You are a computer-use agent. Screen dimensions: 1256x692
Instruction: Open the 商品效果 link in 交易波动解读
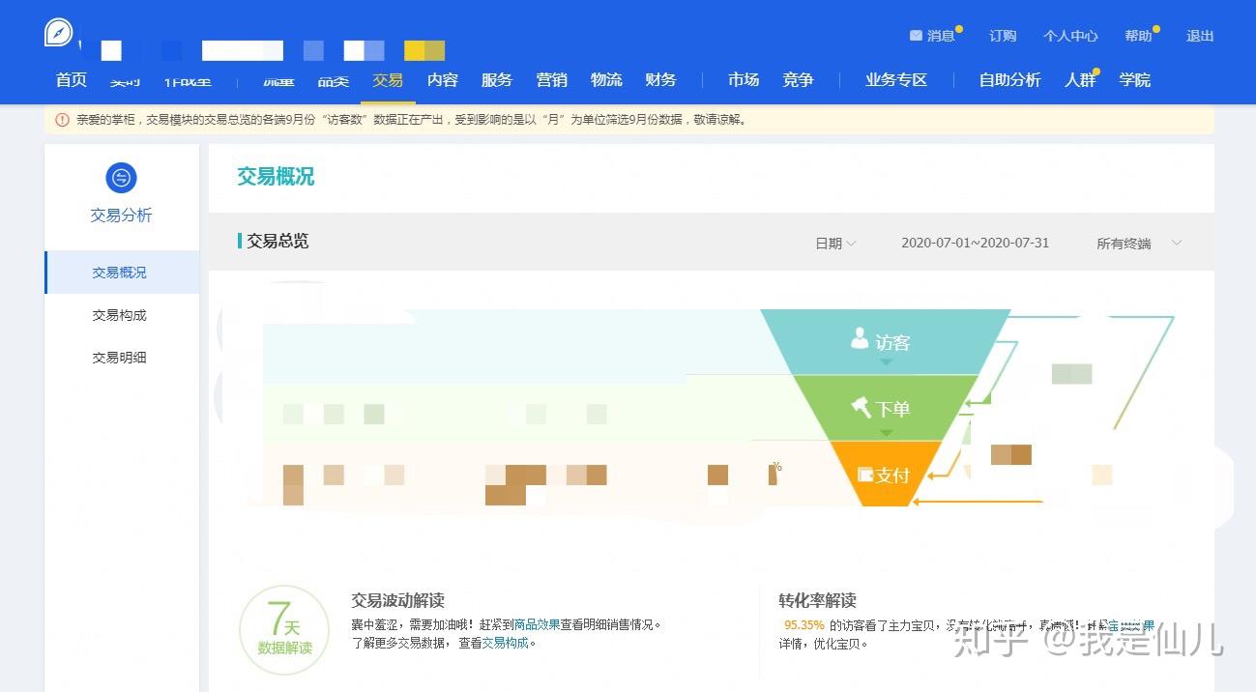coord(538,623)
